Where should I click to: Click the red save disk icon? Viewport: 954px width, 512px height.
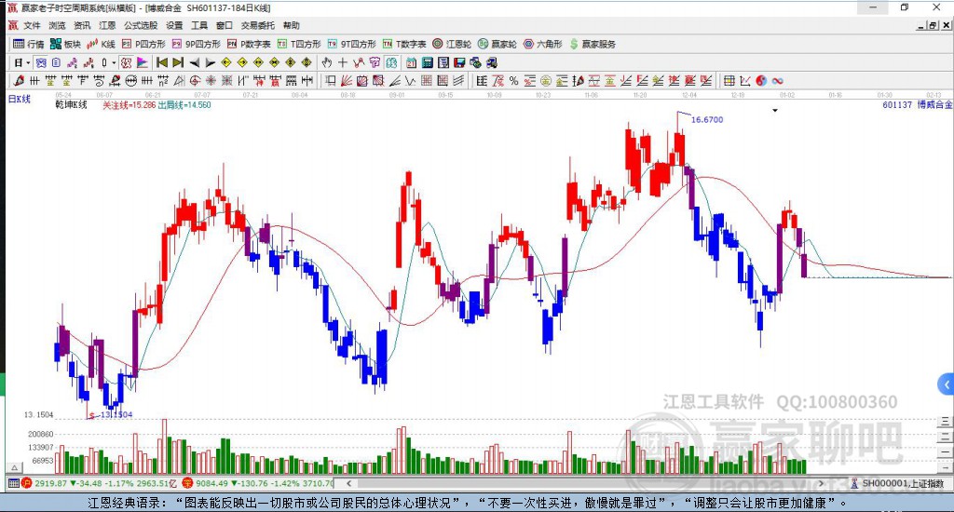[459, 62]
